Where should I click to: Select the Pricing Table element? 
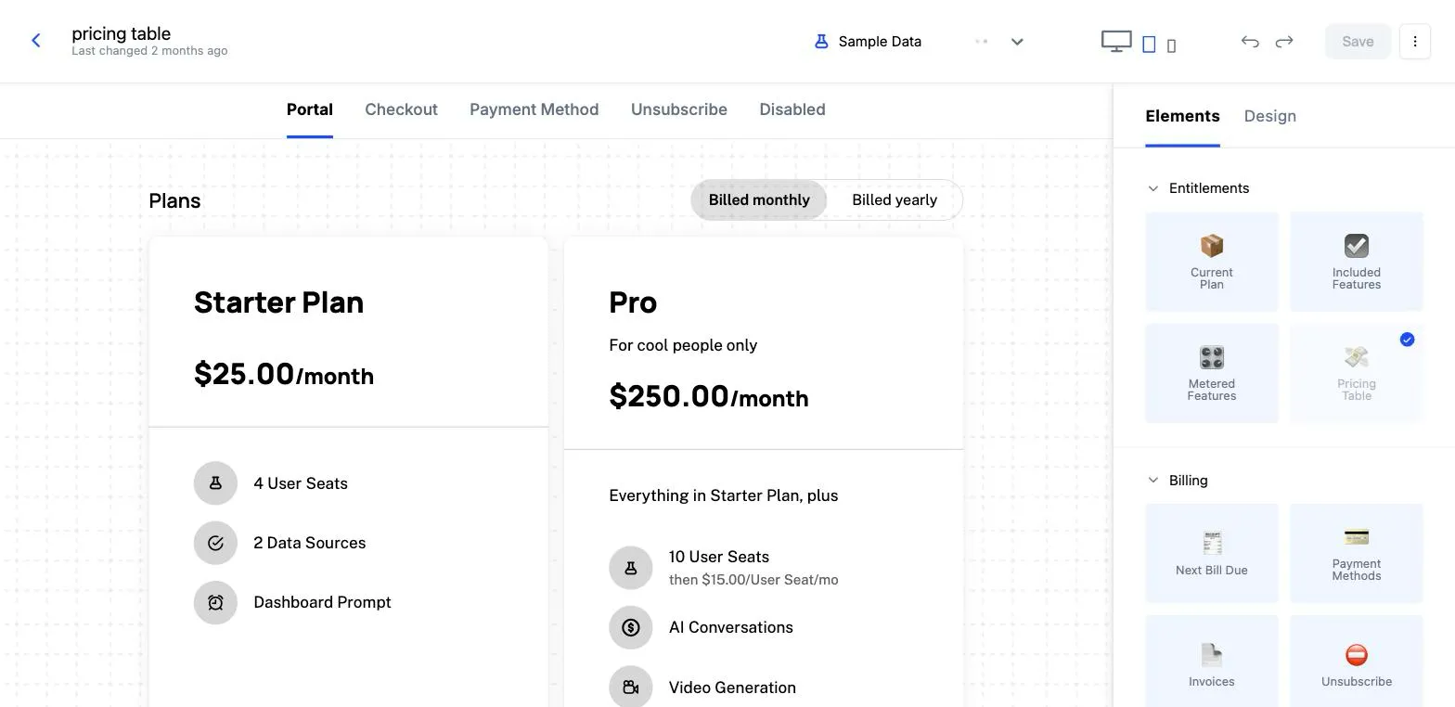point(1357,373)
